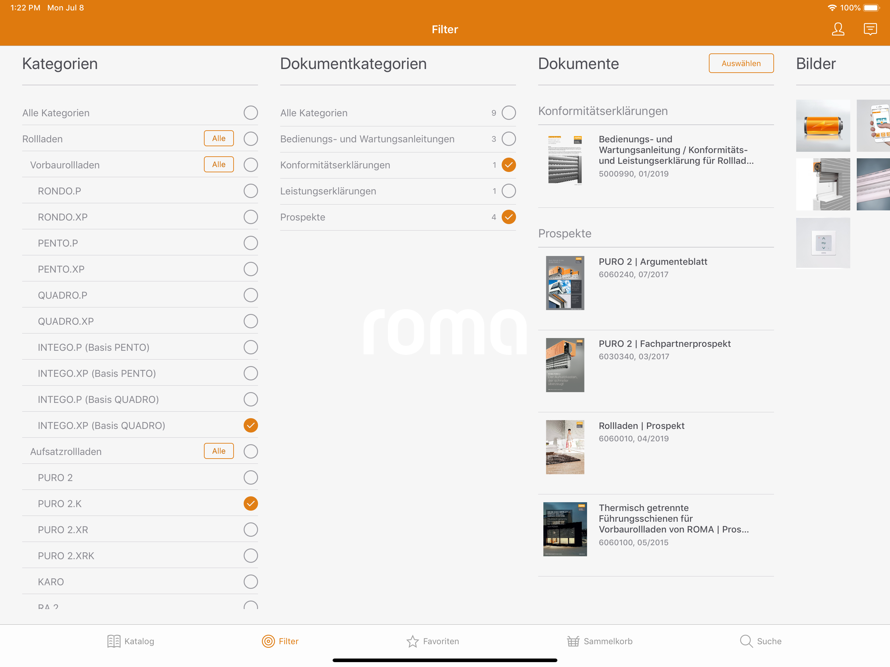Image resolution: width=890 pixels, height=667 pixels.
Task: Open the user profile icon
Action: [x=838, y=29]
